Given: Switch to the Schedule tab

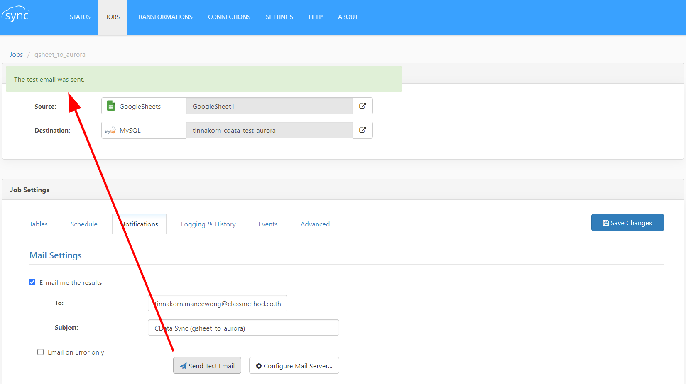Looking at the screenshot, I should [83, 224].
